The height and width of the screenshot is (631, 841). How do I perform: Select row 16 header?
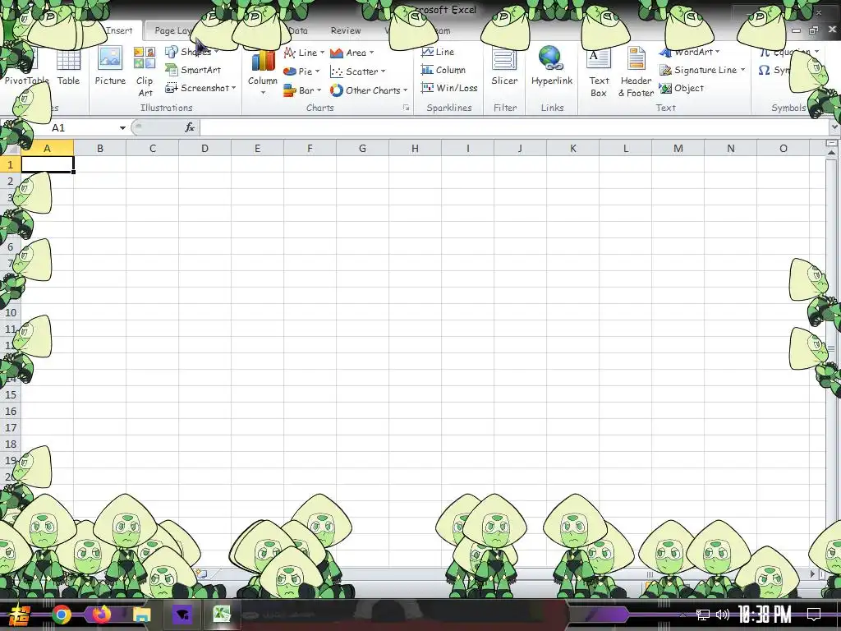[10, 412]
